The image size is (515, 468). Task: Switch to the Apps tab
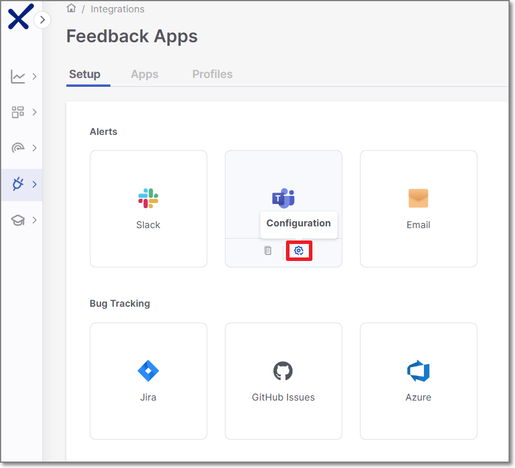[144, 74]
